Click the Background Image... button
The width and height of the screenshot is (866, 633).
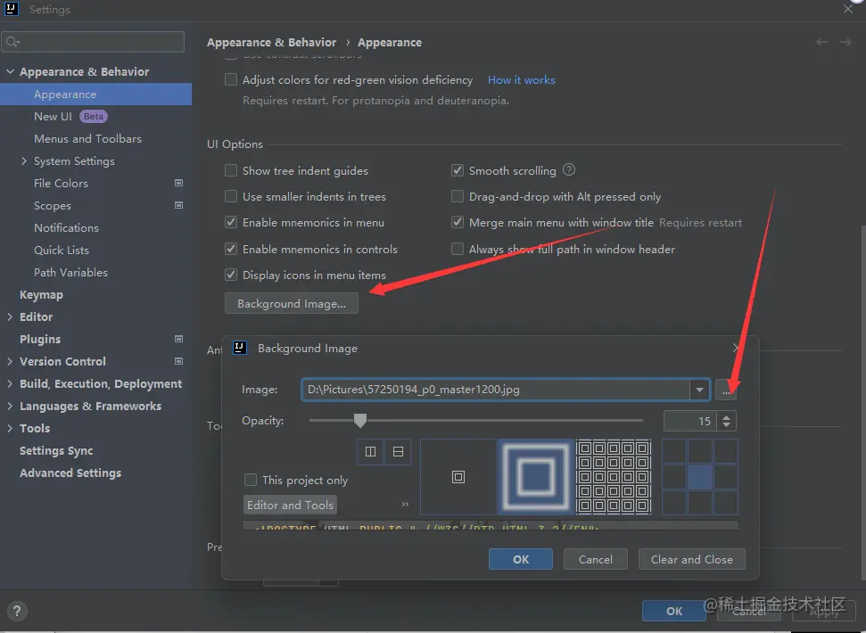point(292,303)
